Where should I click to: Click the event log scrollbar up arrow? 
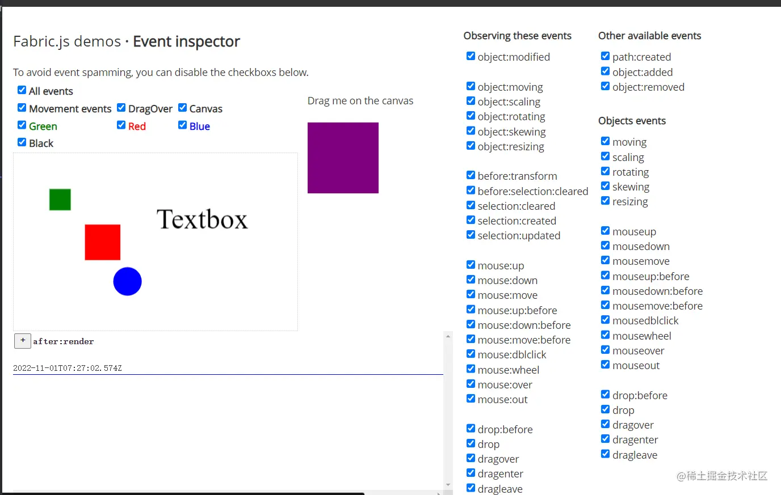coord(448,336)
